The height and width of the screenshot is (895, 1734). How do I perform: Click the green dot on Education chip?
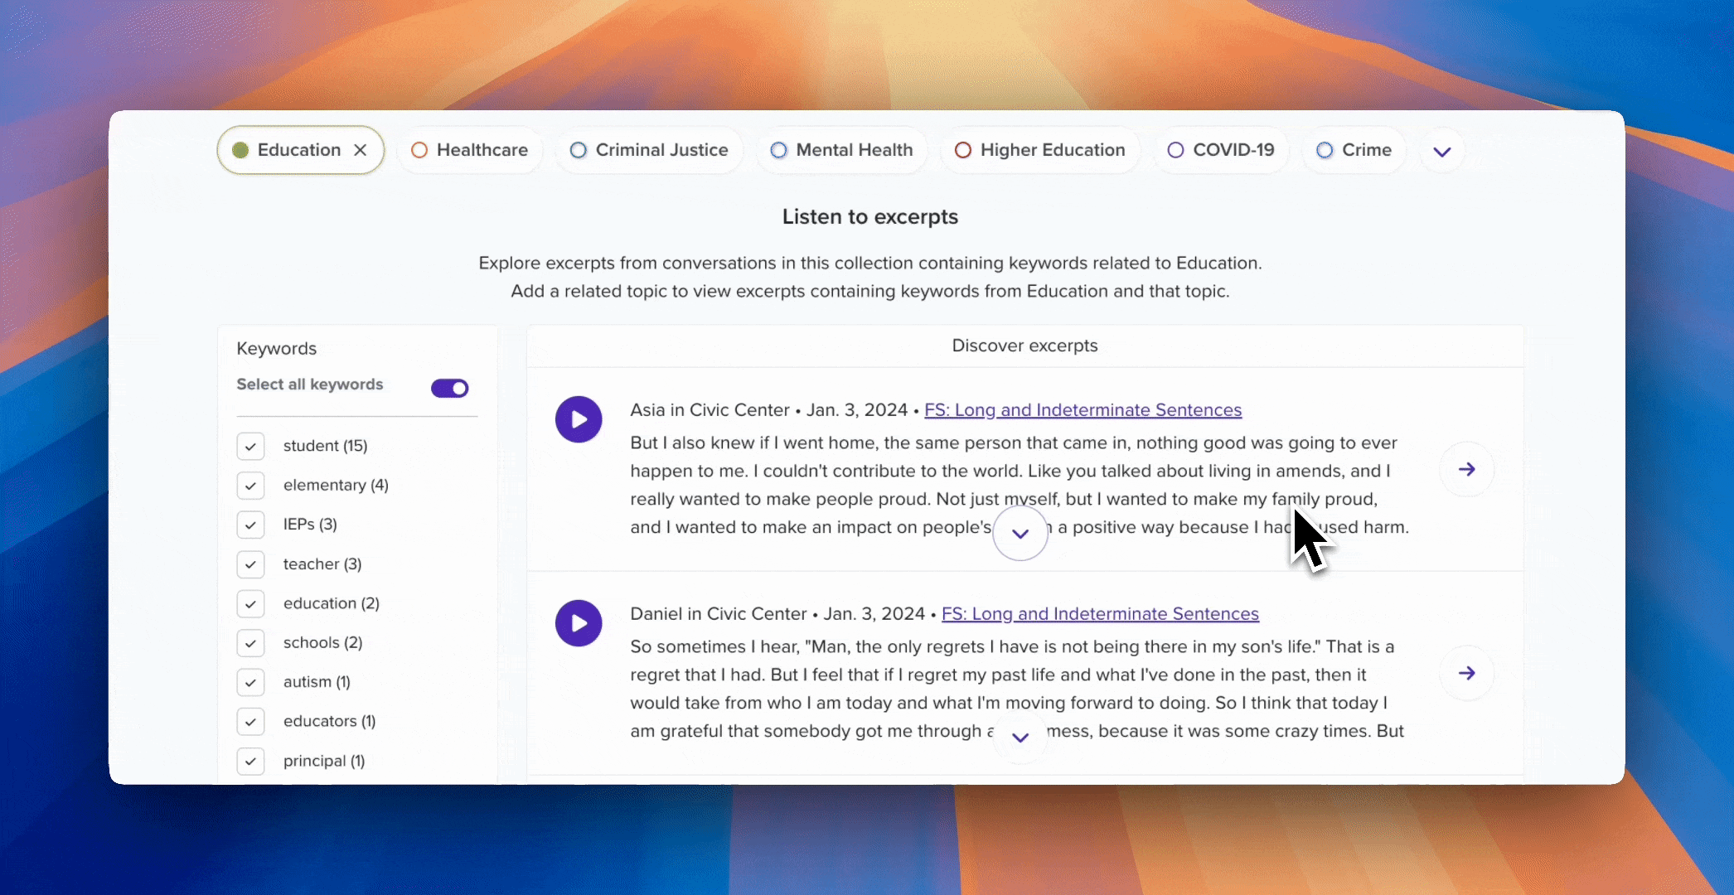pyautogui.click(x=240, y=150)
